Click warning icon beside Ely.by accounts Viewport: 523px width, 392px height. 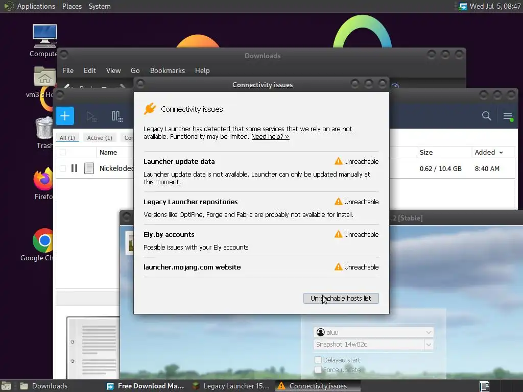(x=338, y=234)
